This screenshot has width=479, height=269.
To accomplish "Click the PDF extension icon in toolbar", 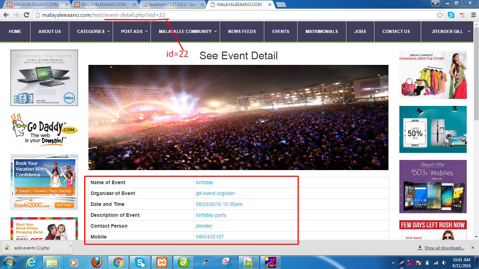I will [x=462, y=15].
